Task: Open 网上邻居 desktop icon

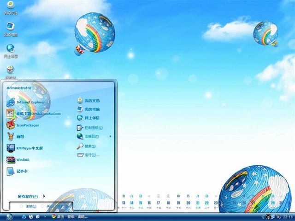Action: (x=11, y=51)
